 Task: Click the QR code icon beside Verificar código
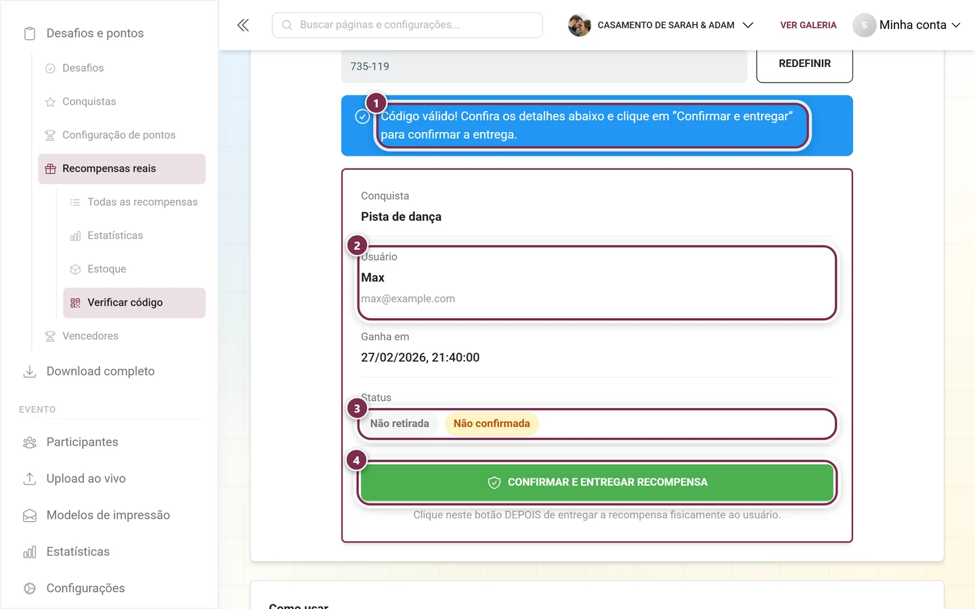tap(75, 302)
